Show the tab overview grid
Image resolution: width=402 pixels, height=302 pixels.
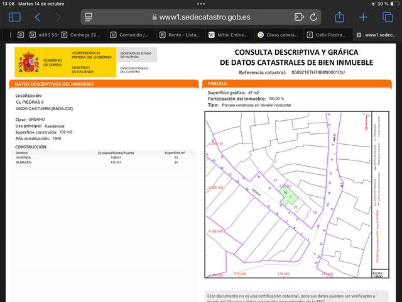tap(386, 18)
